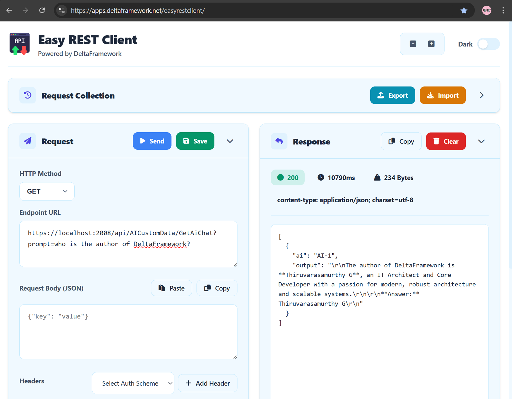Click the paper plane Request icon
The height and width of the screenshot is (399, 512).
pyautogui.click(x=28, y=141)
